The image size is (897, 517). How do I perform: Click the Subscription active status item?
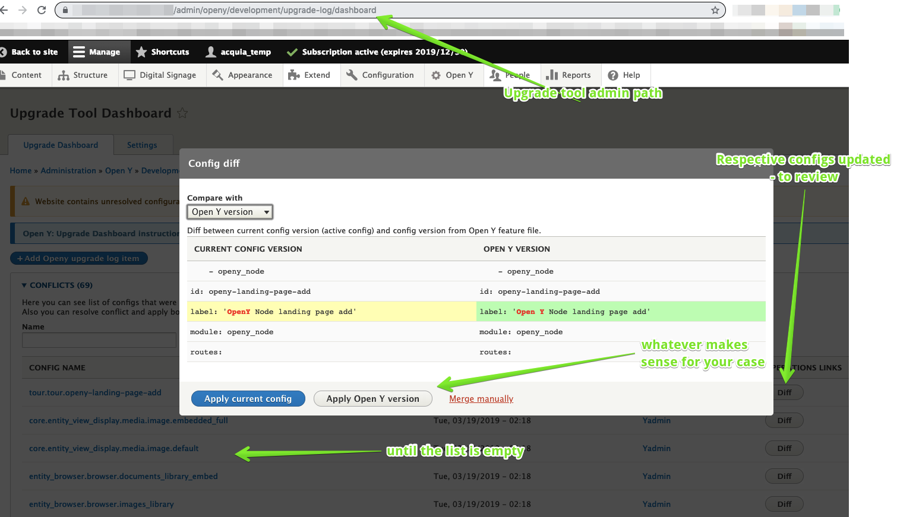click(377, 52)
